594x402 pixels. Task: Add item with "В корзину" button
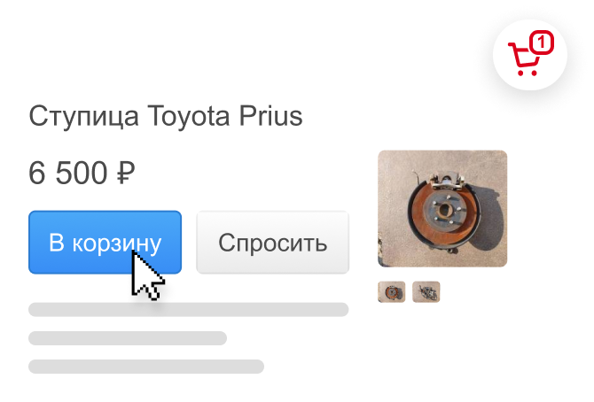[x=105, y=243]
